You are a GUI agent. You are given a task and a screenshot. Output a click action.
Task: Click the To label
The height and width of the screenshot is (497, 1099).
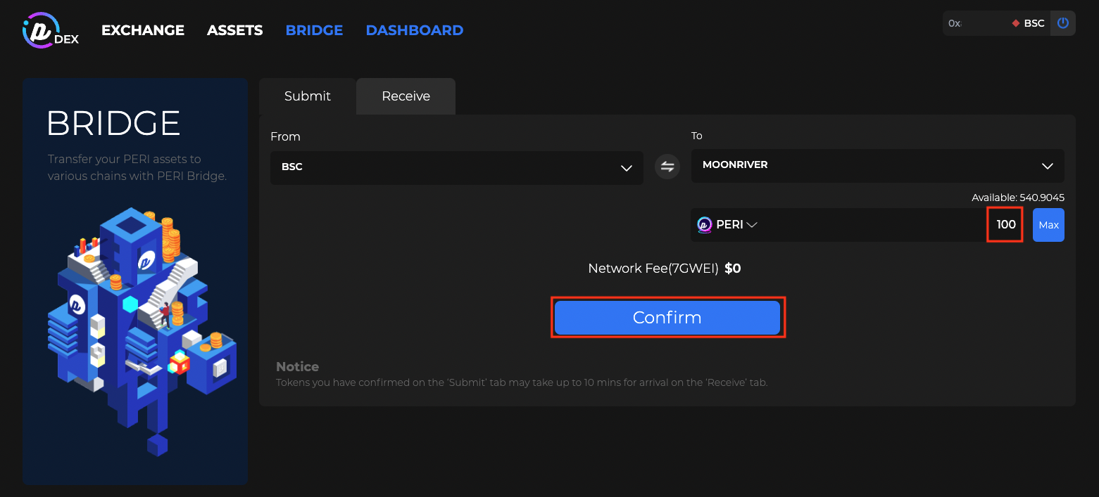coord(697,136)
